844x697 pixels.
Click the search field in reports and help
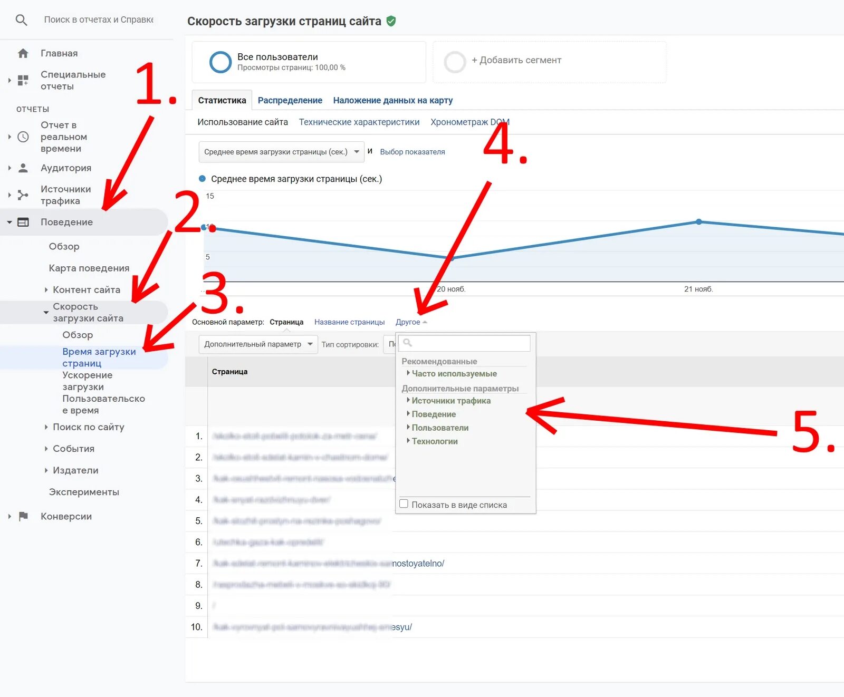(99, 20)
